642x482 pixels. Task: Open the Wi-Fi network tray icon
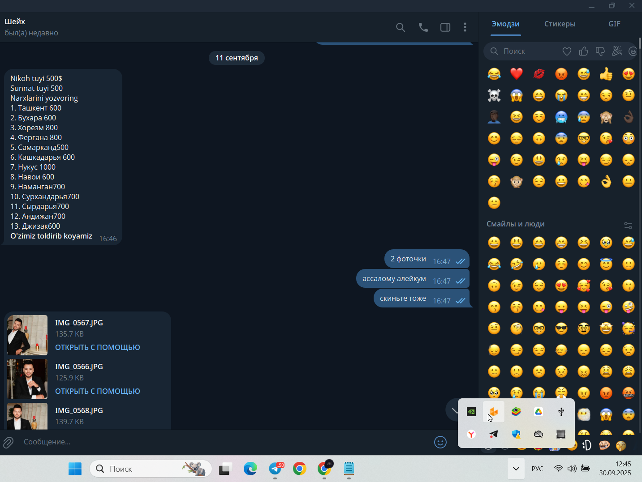(558, 469)
